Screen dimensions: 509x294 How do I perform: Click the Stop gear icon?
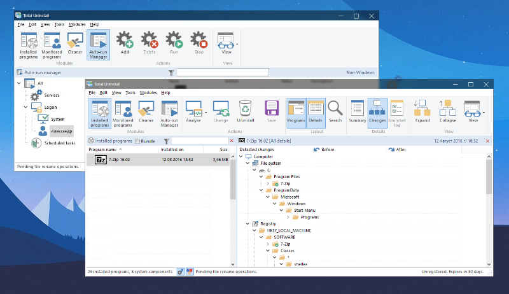[200, 42]
